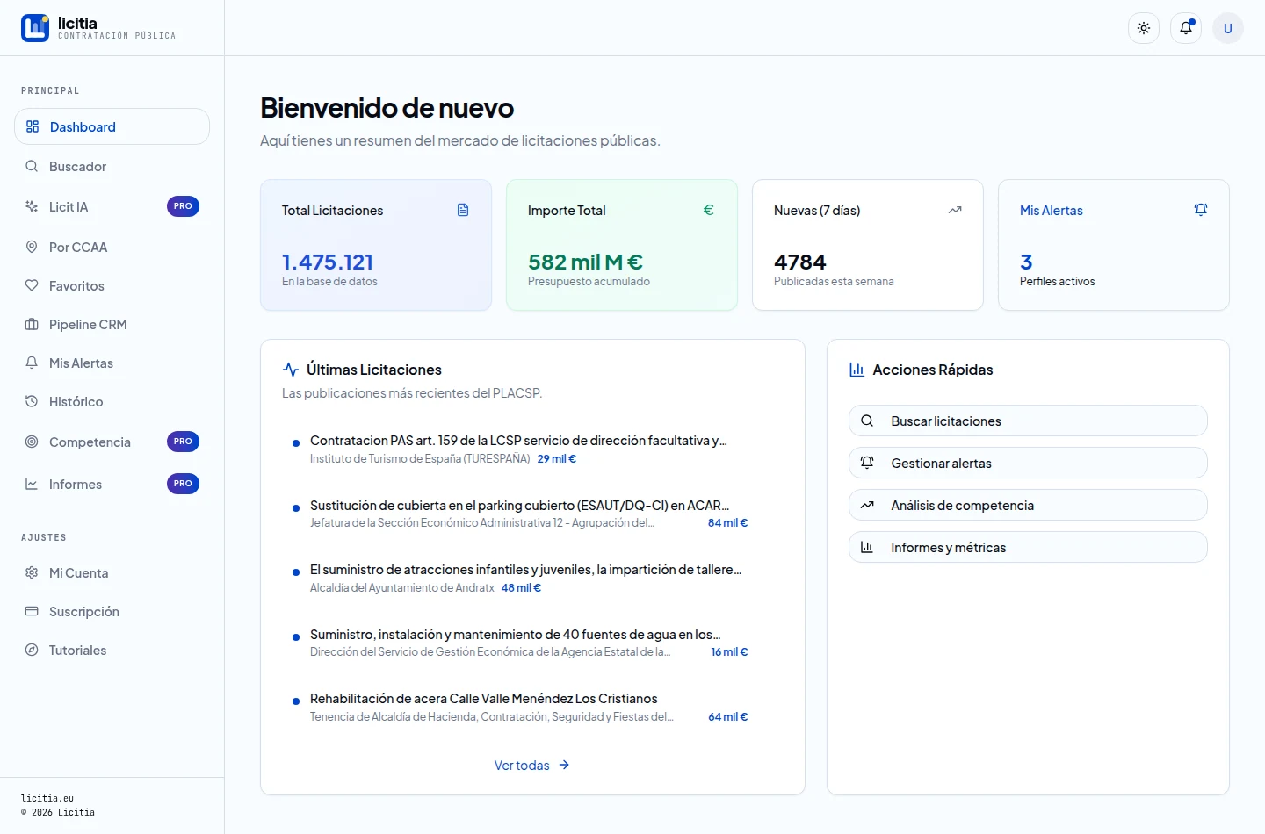Click the Ver todas link

click(532, 766)
